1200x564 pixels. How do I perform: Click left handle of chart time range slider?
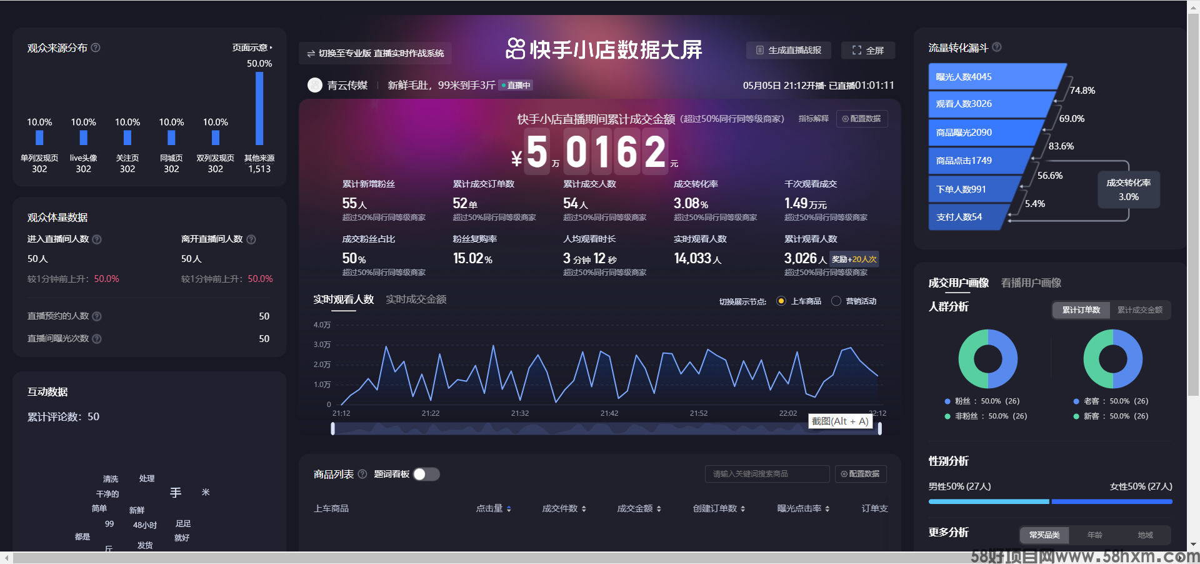(333, 428)
